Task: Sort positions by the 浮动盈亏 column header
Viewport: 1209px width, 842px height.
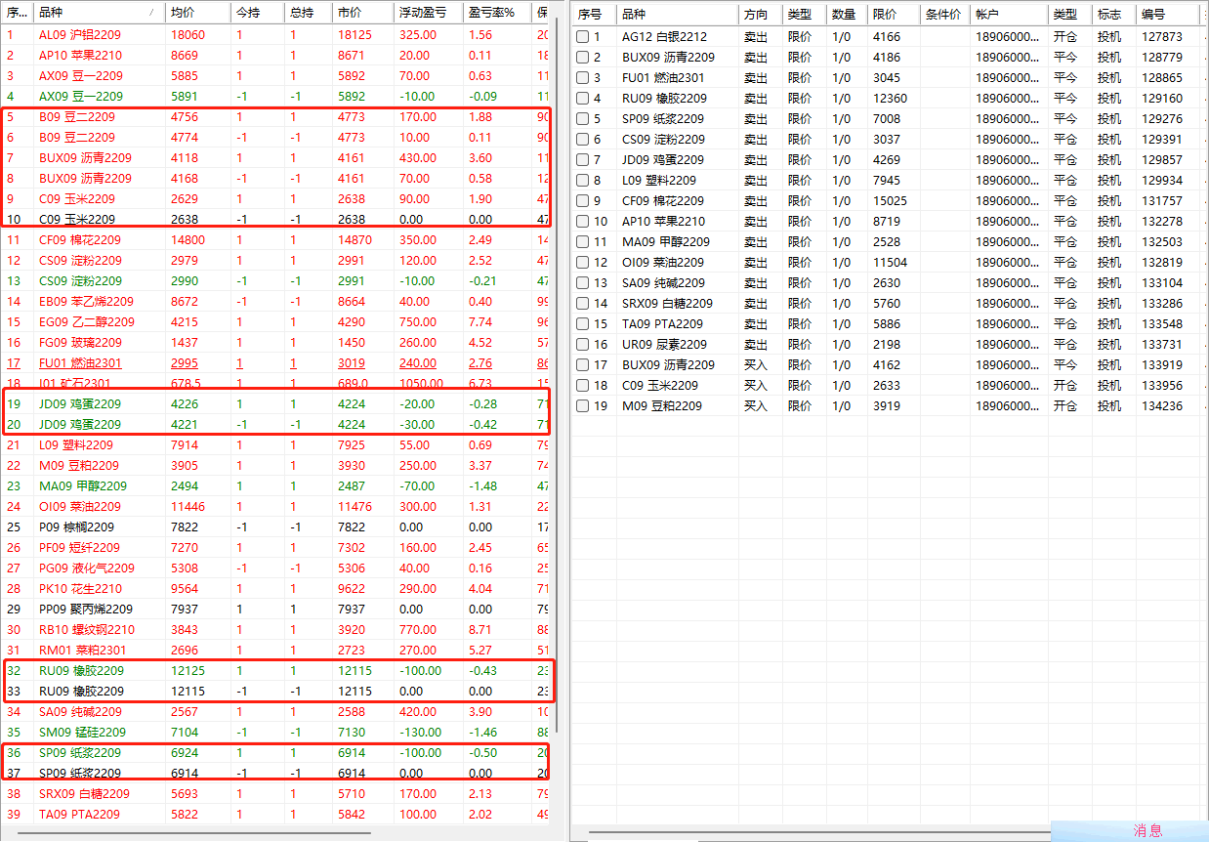Action: (x=423, y=13)
